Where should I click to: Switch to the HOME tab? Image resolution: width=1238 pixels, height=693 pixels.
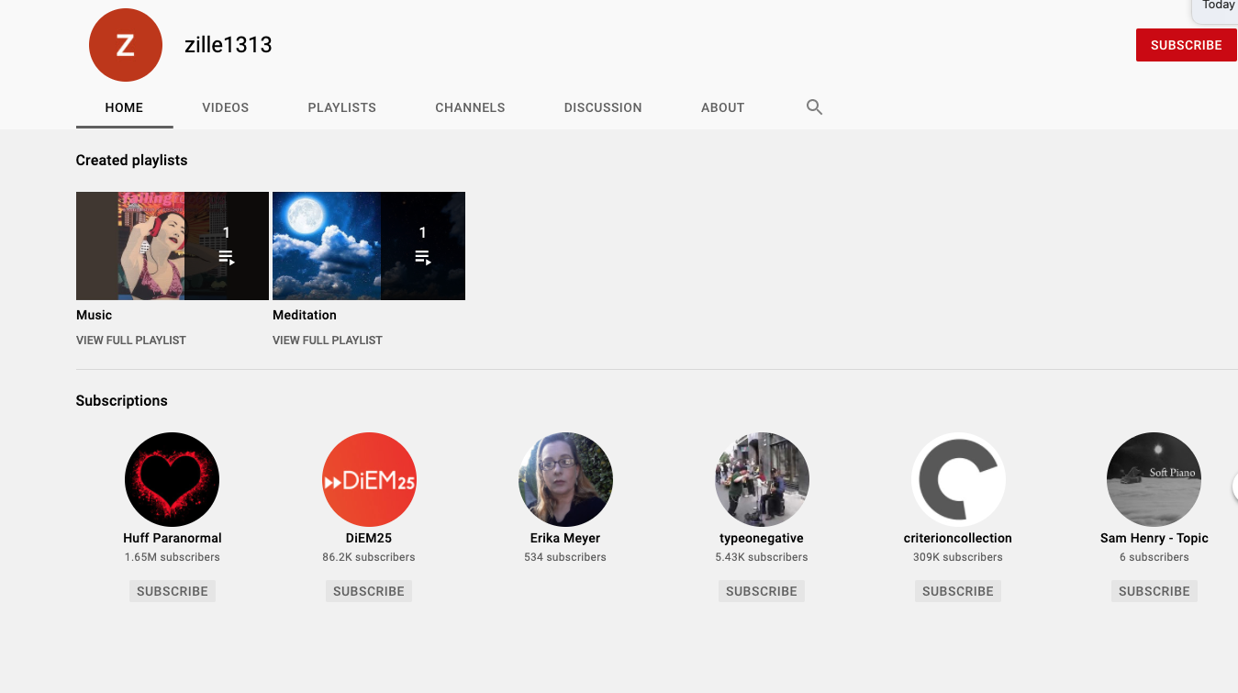[124, 107]
